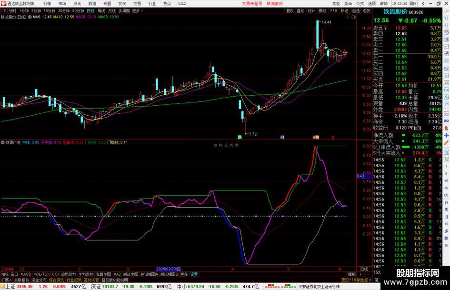
Task: Click the 指标 tab at bottom
Action: [x=5, y=274]
